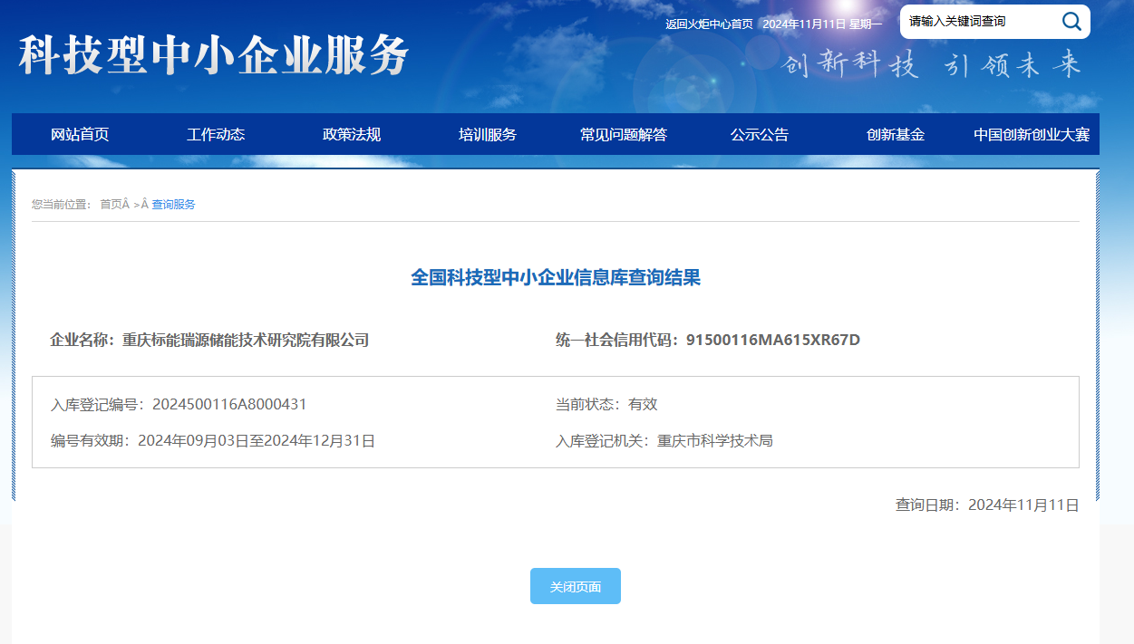Image resolution: width=1134 pixels, height=644 pixels.
Task: Click the credit code 91500116MA615XR67D
Action: pyautogui.click(x=772, y=341)
